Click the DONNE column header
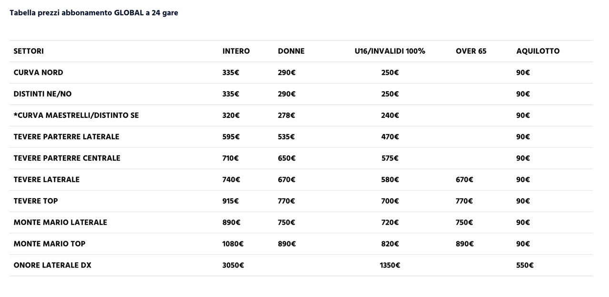Viewport: 609px width, 297px height. pyautogui.click(x=291, y=51)
